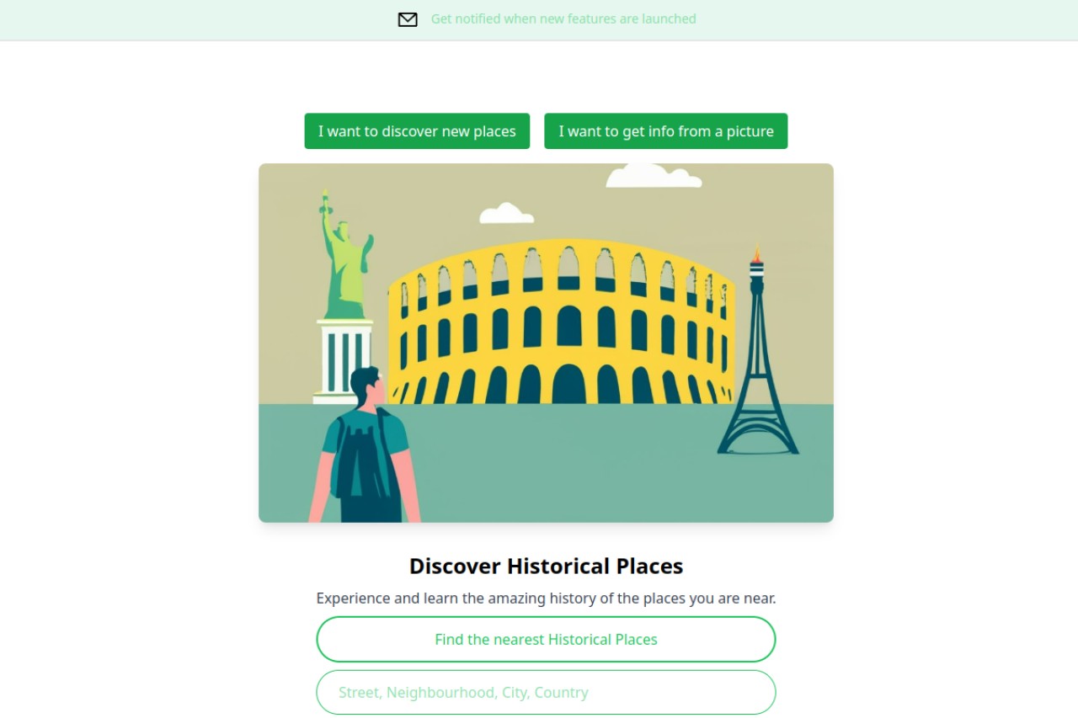Viewport: 1078px width, 718px height.
Task: Open 'Get notified when new features are launched' link
Action: [x=563, y=19]
